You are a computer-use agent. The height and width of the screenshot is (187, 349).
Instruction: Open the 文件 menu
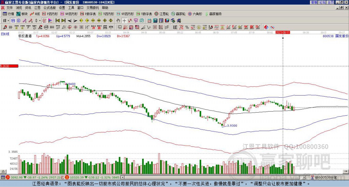click(x=10, y=8)
